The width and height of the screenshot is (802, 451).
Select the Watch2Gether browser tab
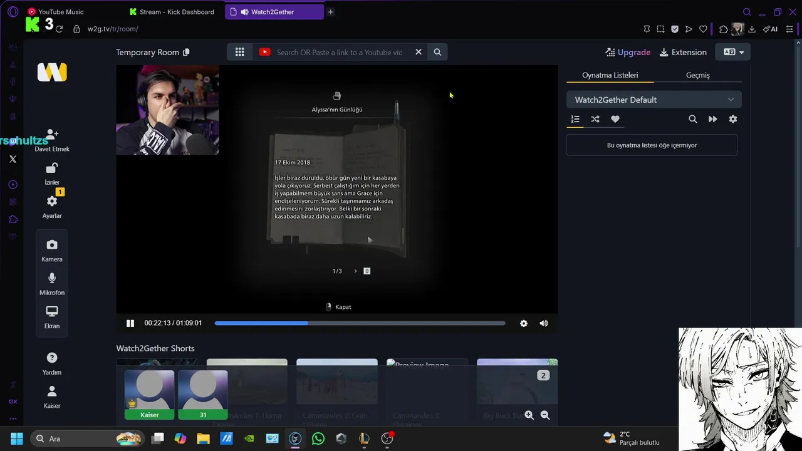click(x=274, y=12)
